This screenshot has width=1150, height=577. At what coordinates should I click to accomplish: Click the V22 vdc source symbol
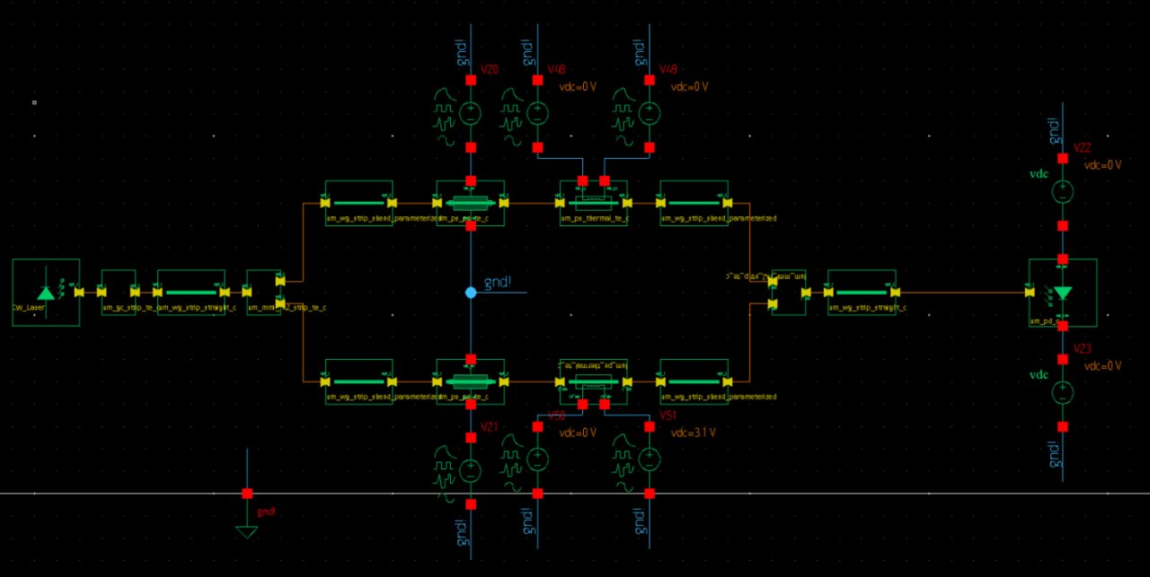[x=1063, y=191]
